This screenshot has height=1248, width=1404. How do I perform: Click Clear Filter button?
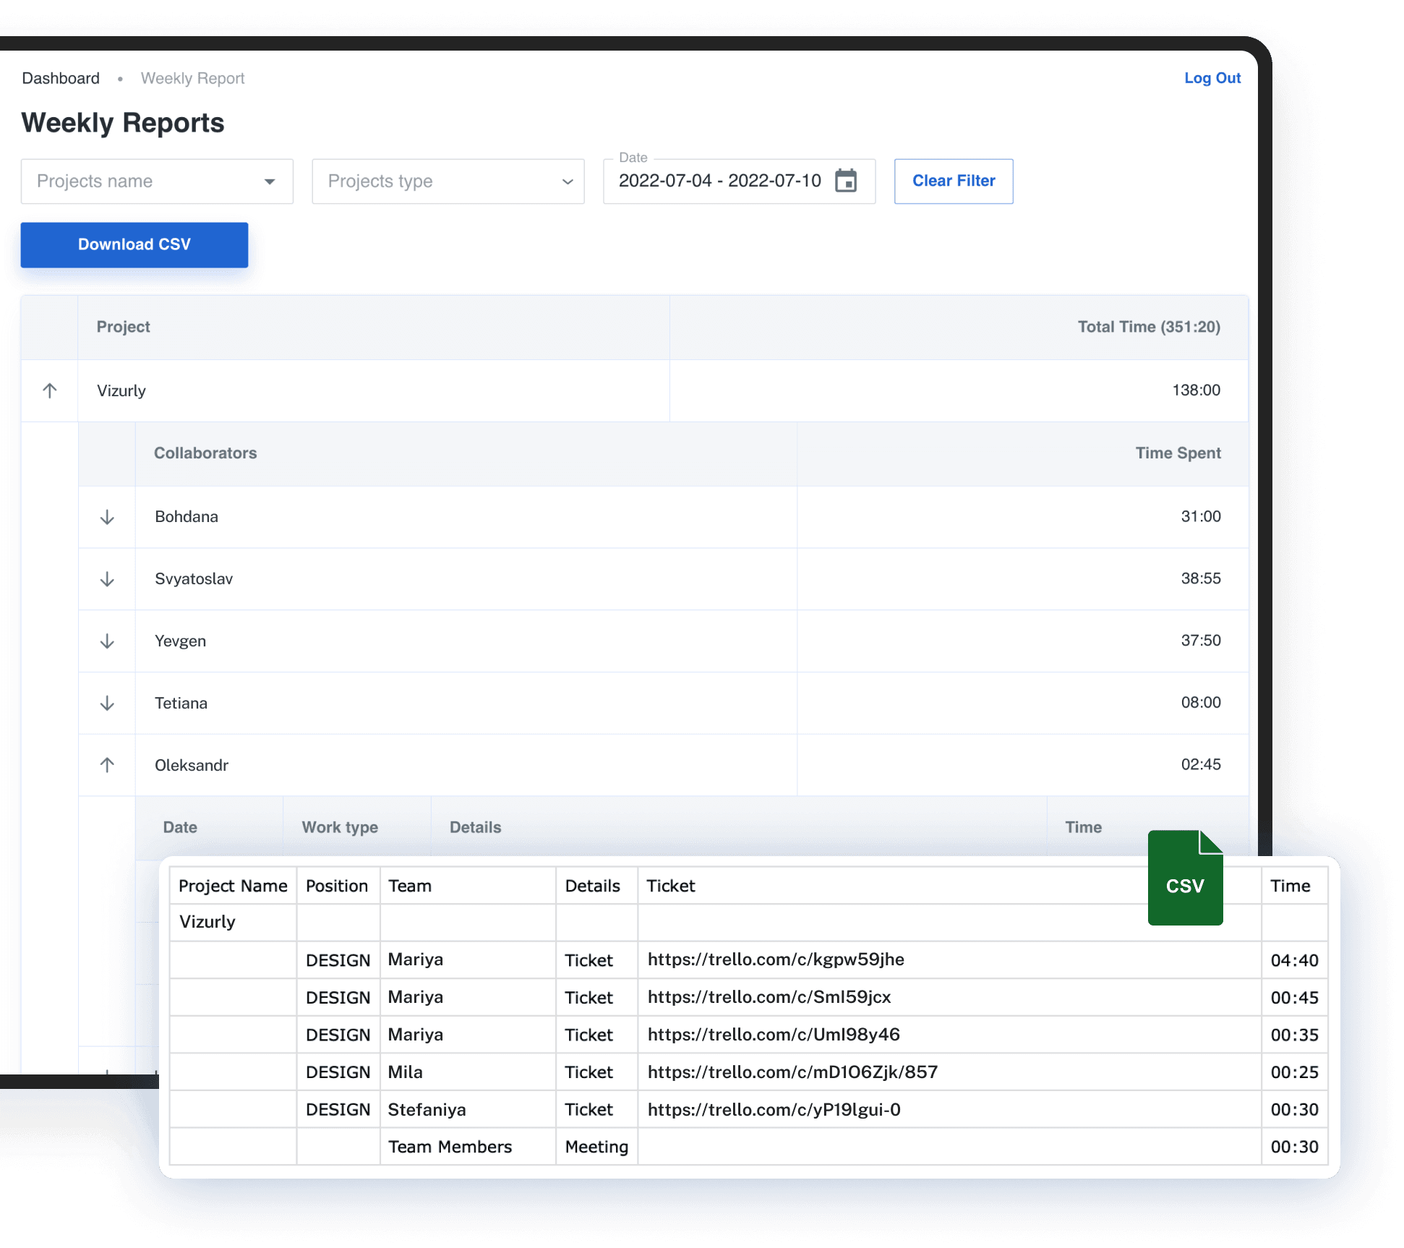tap(952, 181)
